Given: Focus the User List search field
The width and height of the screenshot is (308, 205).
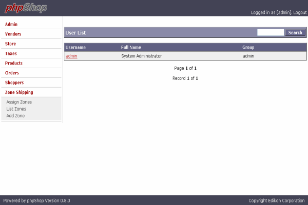Looking at the screenshot, I should click(x=271, y=33).
